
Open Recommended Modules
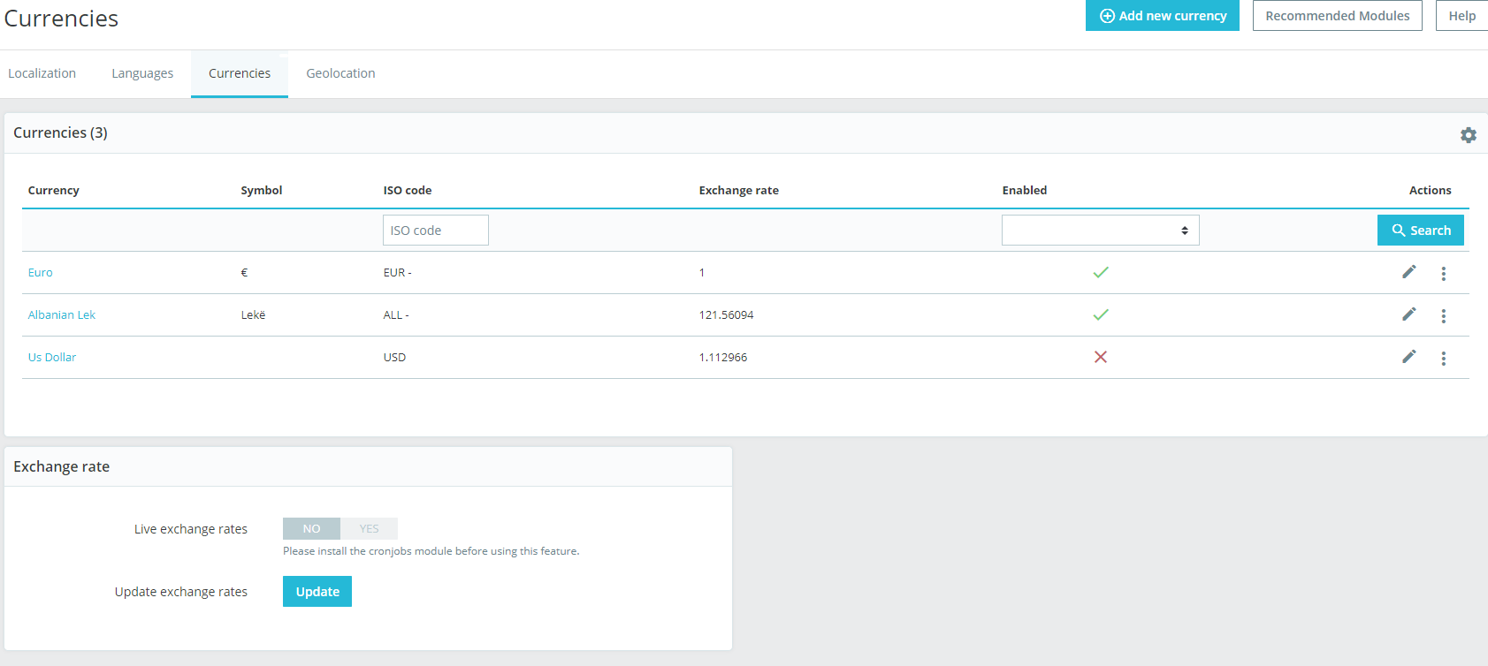(1338, 16)
